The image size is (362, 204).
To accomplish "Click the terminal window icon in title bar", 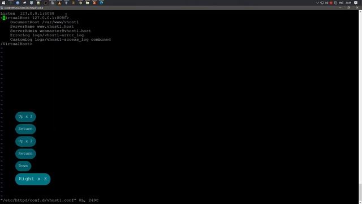I will (2, 7).
